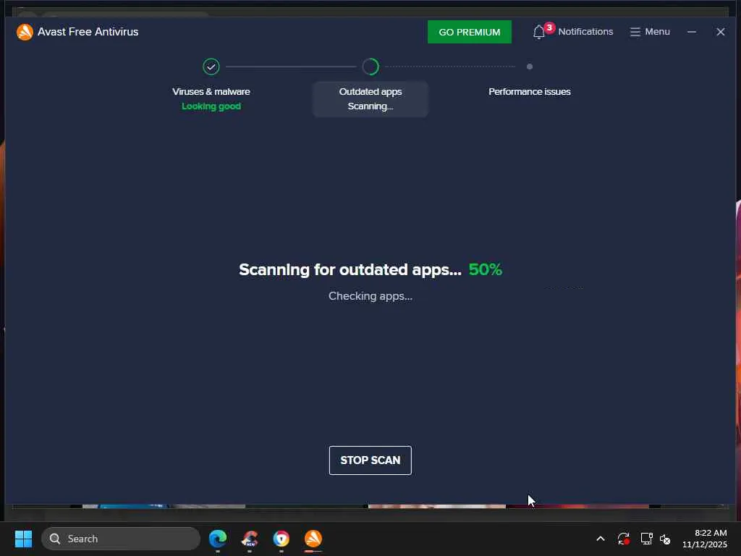741x556 pixels.
Task: Click the muted volume tray icon
Action: 665,539
